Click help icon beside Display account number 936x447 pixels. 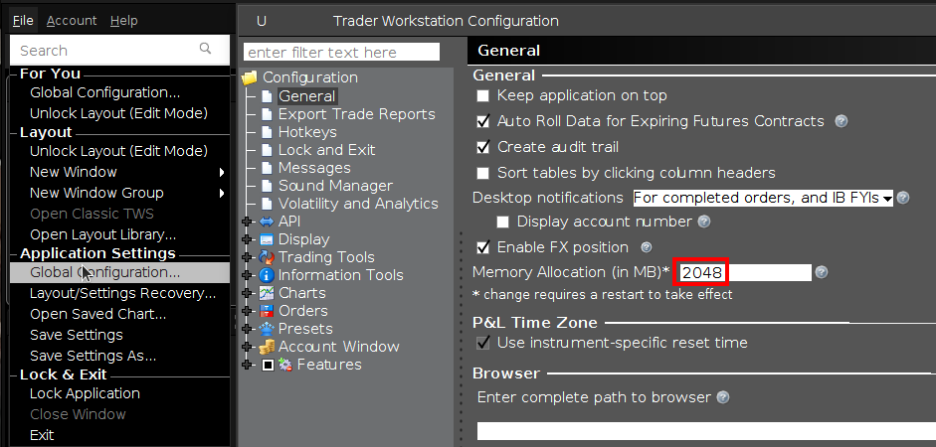pyautogui.click(x=704, y=222)
